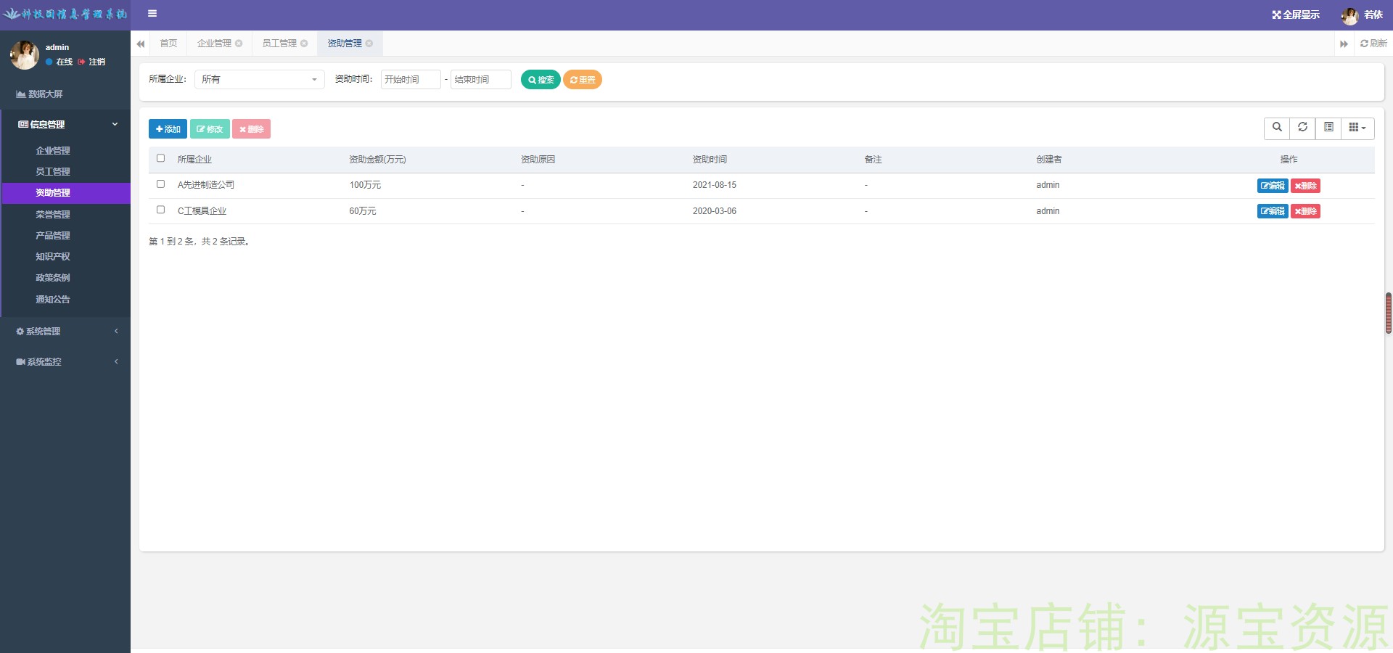Image resolution: width=1393 pixels, height=653 pixels.
Task: Toggle the sidebar hamburger menu
Action: [152, 13]
